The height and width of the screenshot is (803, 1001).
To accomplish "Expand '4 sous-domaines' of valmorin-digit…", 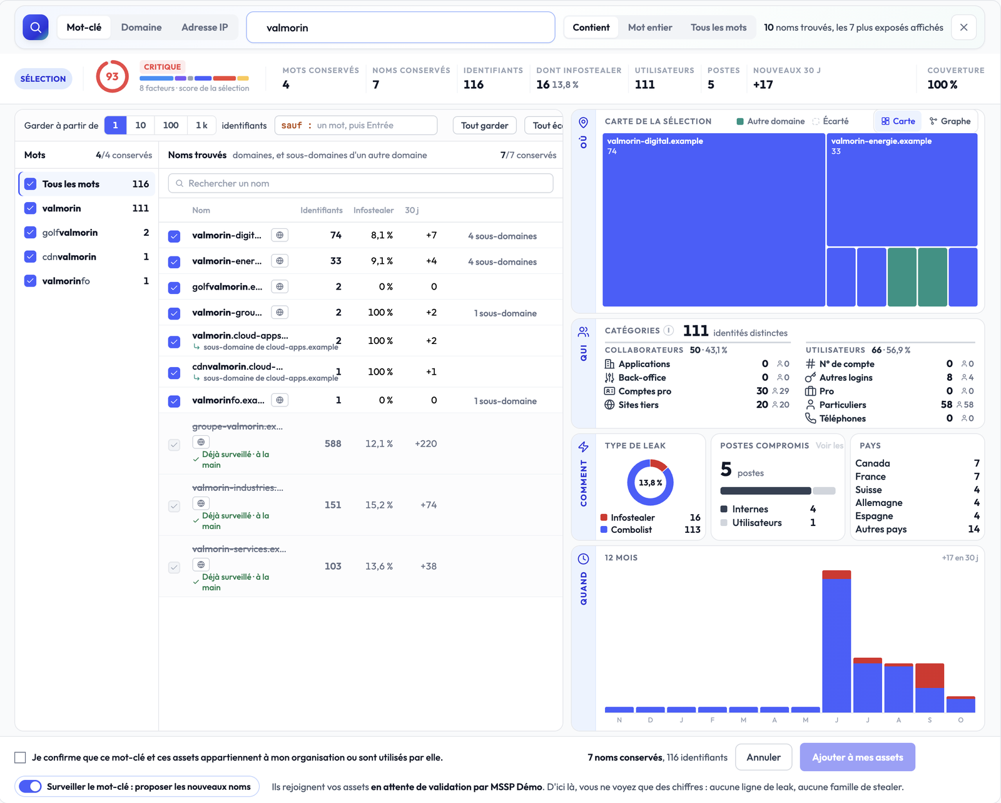I will pos(502,236).
